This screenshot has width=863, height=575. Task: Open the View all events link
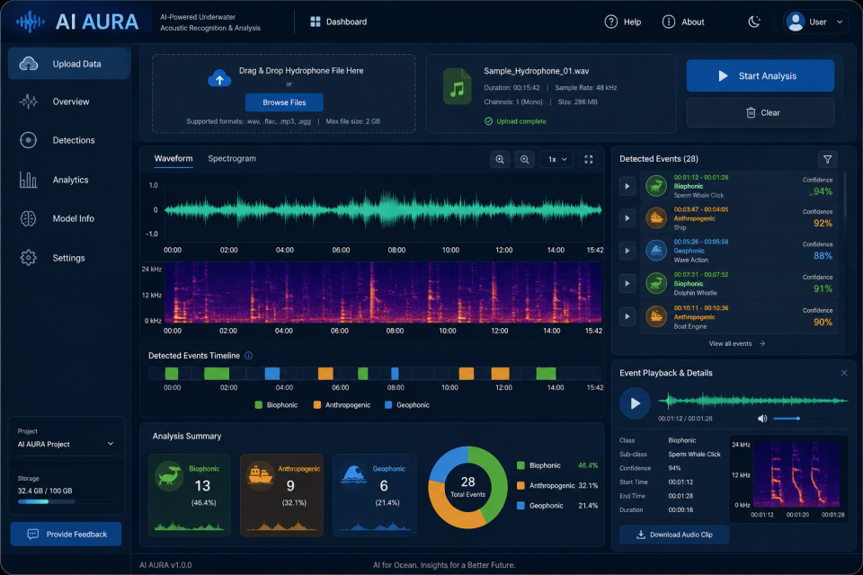pos(736,344)
